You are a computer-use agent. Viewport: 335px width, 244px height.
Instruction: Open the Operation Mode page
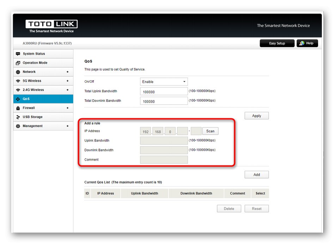(43, 63)
